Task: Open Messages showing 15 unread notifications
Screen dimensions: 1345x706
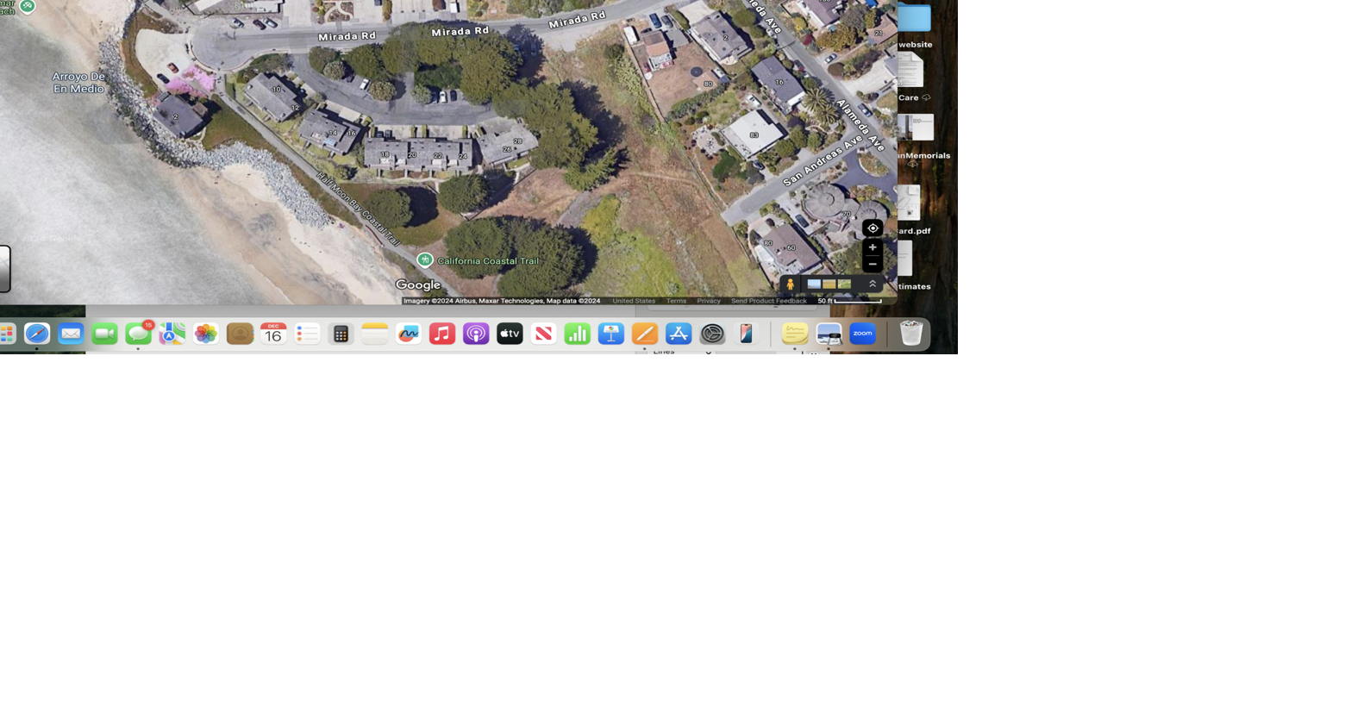Action: pyautogui.click(x=138, y=334)
